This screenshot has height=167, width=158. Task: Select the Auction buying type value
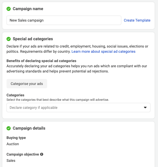click(x=13, y=144)
